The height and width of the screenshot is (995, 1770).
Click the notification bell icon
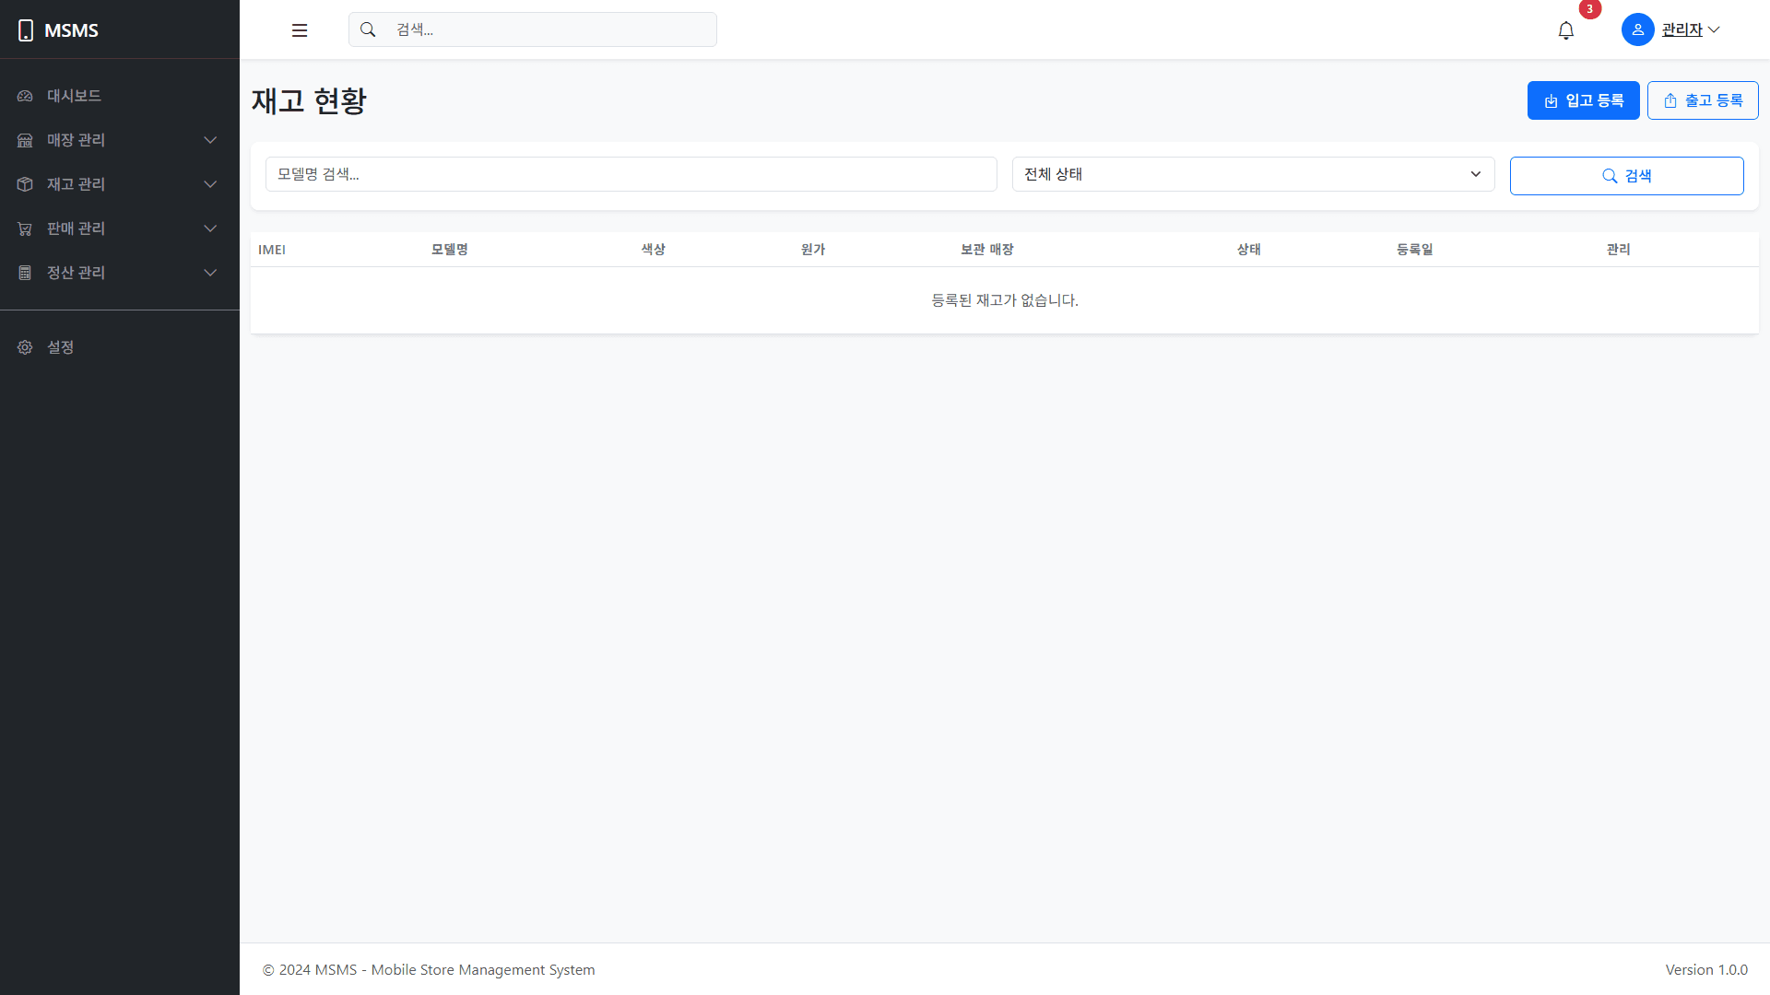[x=1566, y=29]
